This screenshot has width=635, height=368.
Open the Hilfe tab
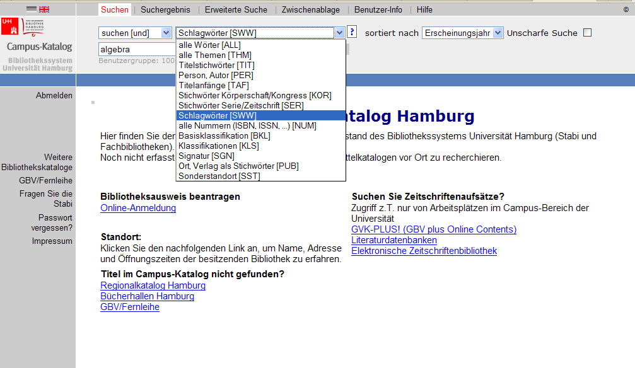tap(424, 9)
